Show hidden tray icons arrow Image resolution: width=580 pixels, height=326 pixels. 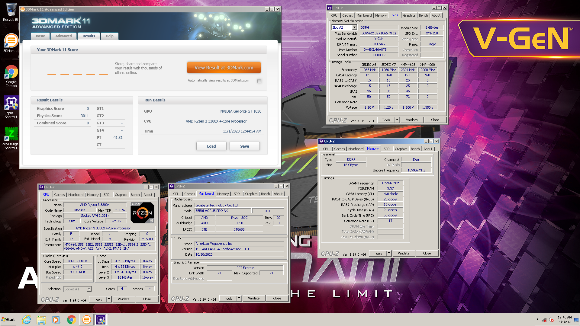[537, 319]
